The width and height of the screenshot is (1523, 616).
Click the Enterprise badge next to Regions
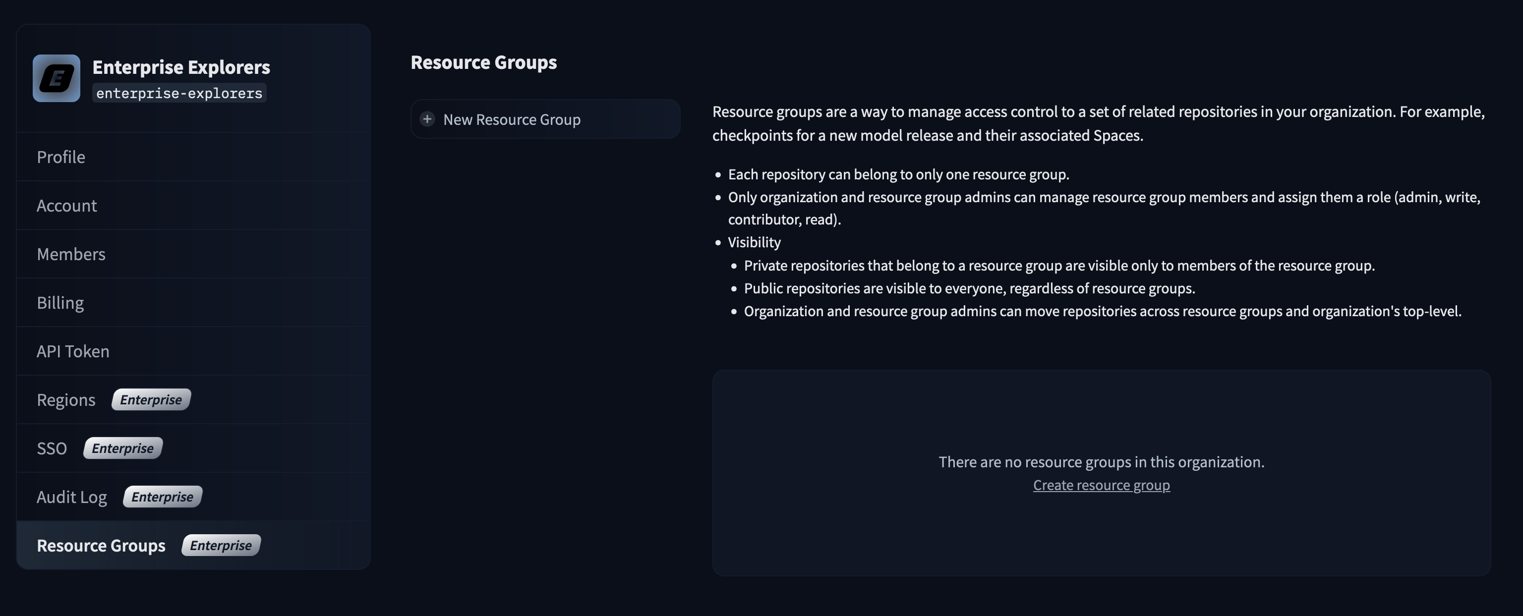151,399
